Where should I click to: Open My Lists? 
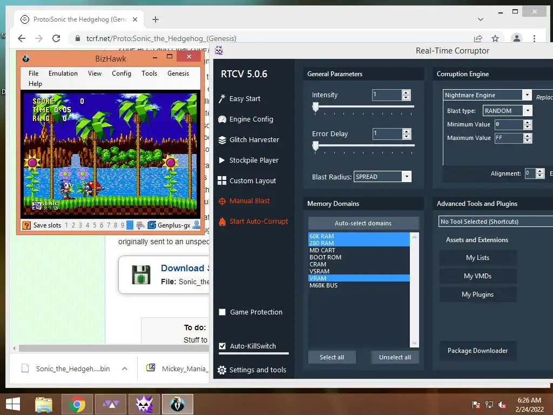click(x=477, y=258)
